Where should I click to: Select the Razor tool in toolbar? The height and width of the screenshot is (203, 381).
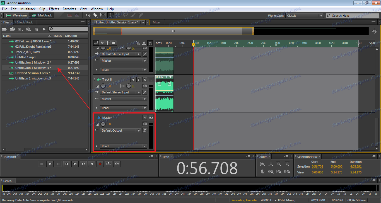point(95,15)
